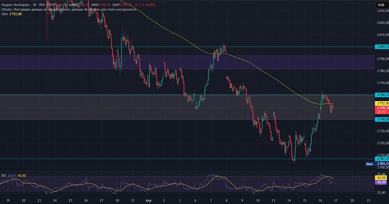Click the RSI legend value 63,62
Viewport: 389px width, 204px height.
(22, 176)
